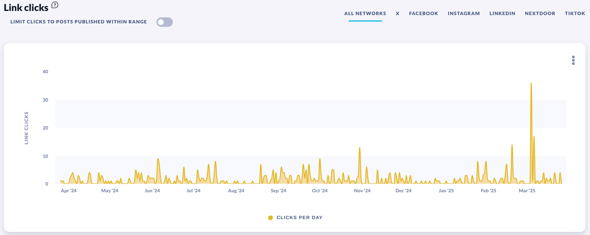Open the three-dot chart options menu

(x=573, y=60)
